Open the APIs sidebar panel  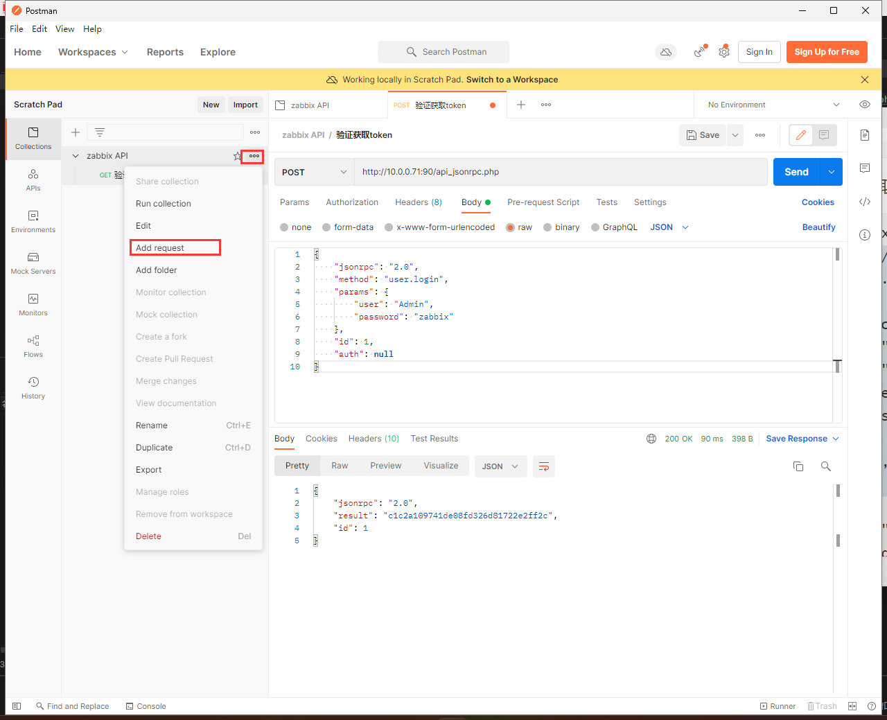pos(33,180)
